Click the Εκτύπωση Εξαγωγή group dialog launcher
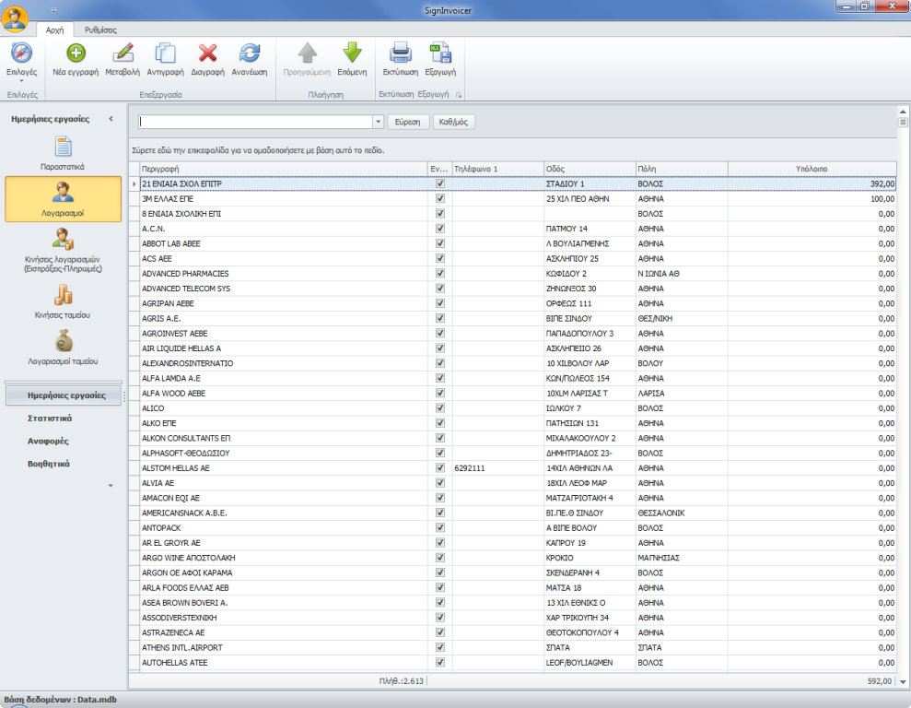Screen dimensions: 911x708 pos(459,95)
